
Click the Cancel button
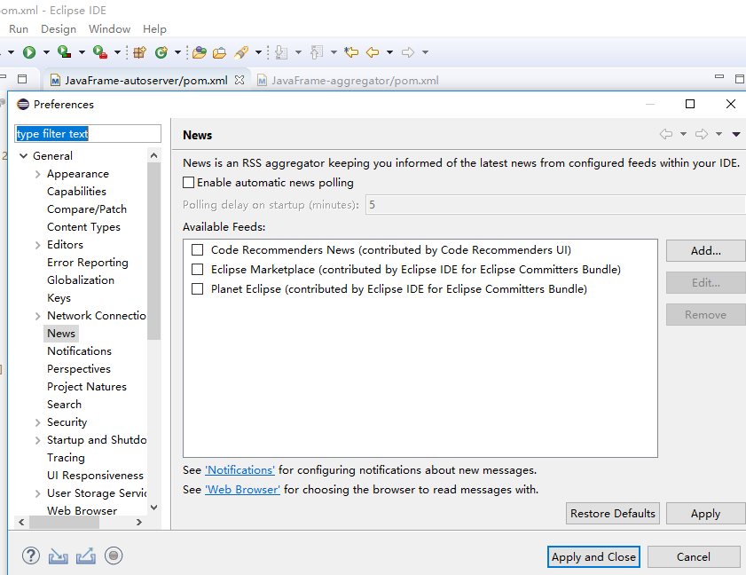click(x=694, y=557)
